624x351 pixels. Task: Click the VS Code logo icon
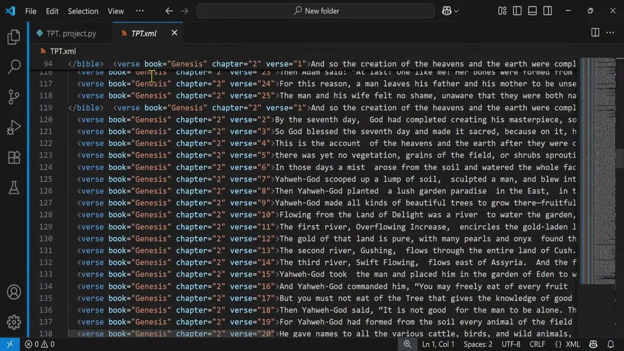(x=10, y=11)
